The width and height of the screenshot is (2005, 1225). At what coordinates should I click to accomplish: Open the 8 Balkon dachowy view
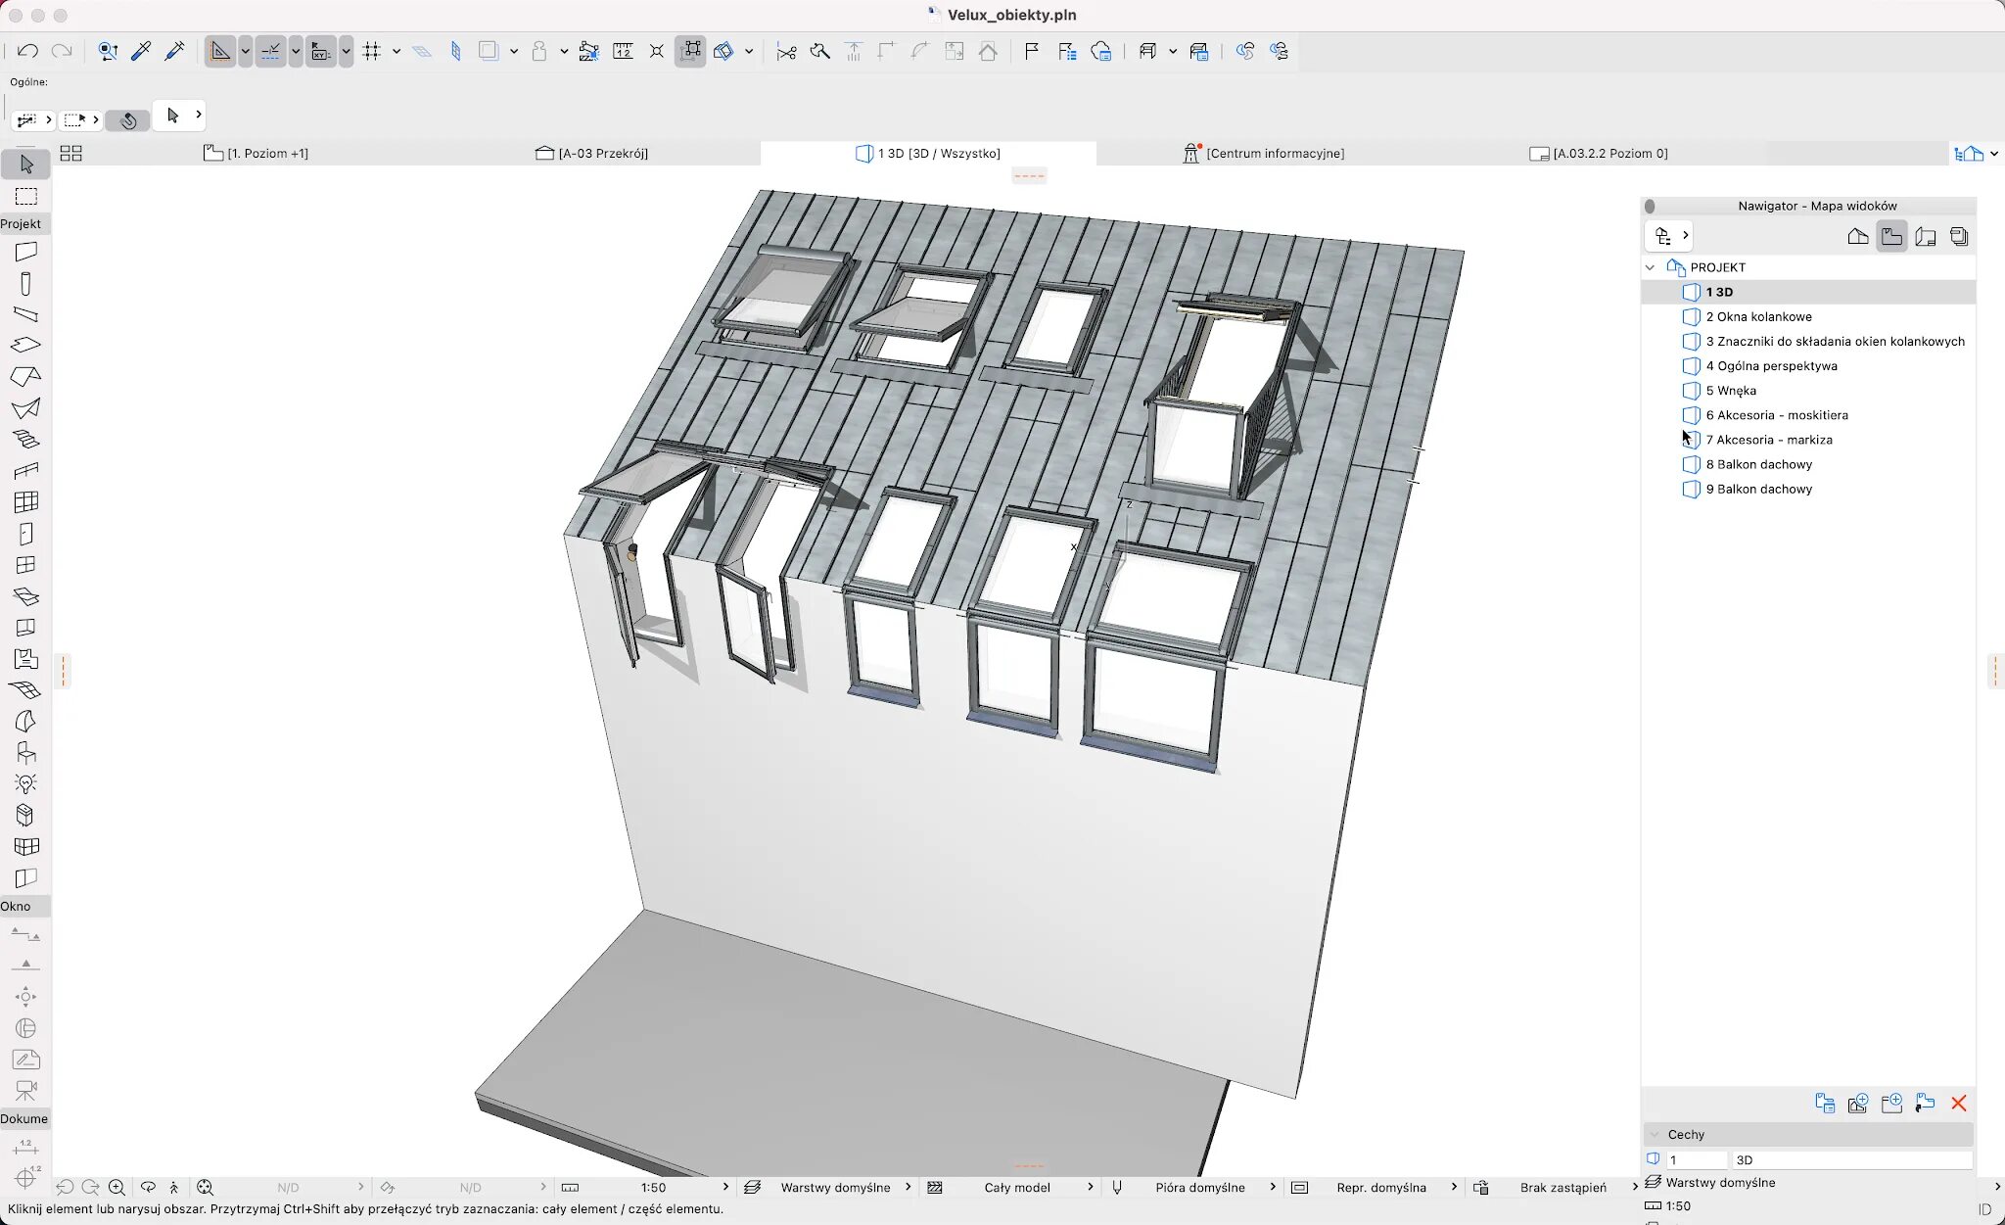pos(1758,464)
